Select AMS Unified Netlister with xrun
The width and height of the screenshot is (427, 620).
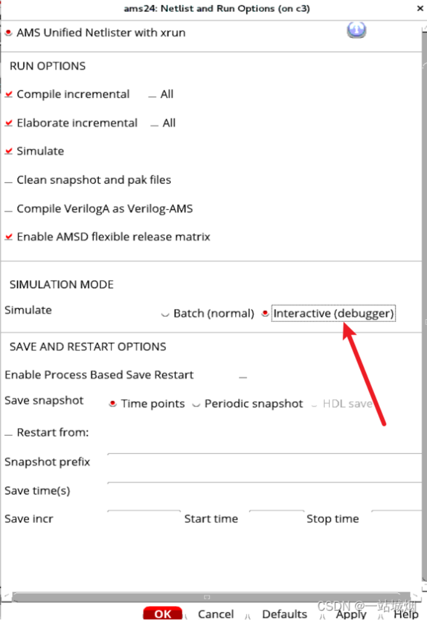[9, 33]
